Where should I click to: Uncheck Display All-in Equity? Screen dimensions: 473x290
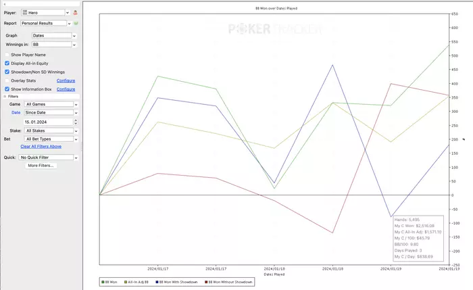pos(7,64)
